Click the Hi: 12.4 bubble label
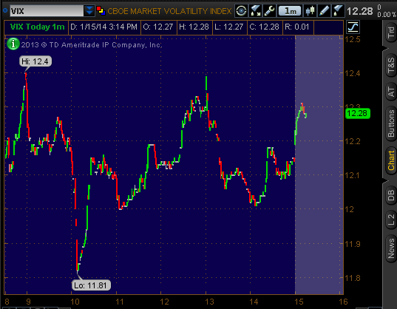 point(35,61)
